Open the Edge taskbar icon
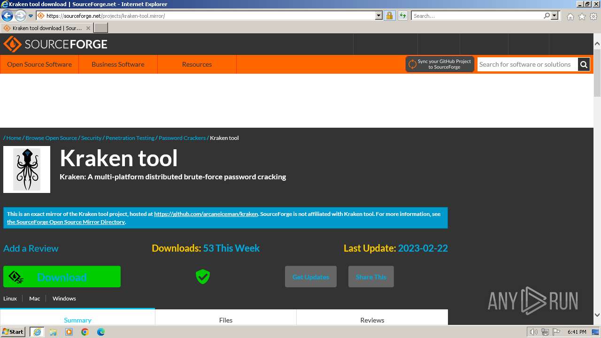 pos(101,332)
